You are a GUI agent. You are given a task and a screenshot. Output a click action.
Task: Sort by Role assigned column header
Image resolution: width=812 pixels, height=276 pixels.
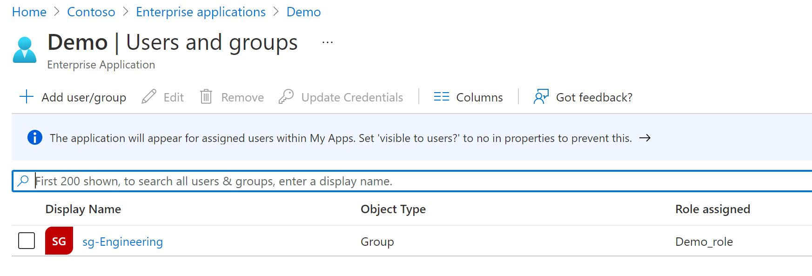pos(712,209)
